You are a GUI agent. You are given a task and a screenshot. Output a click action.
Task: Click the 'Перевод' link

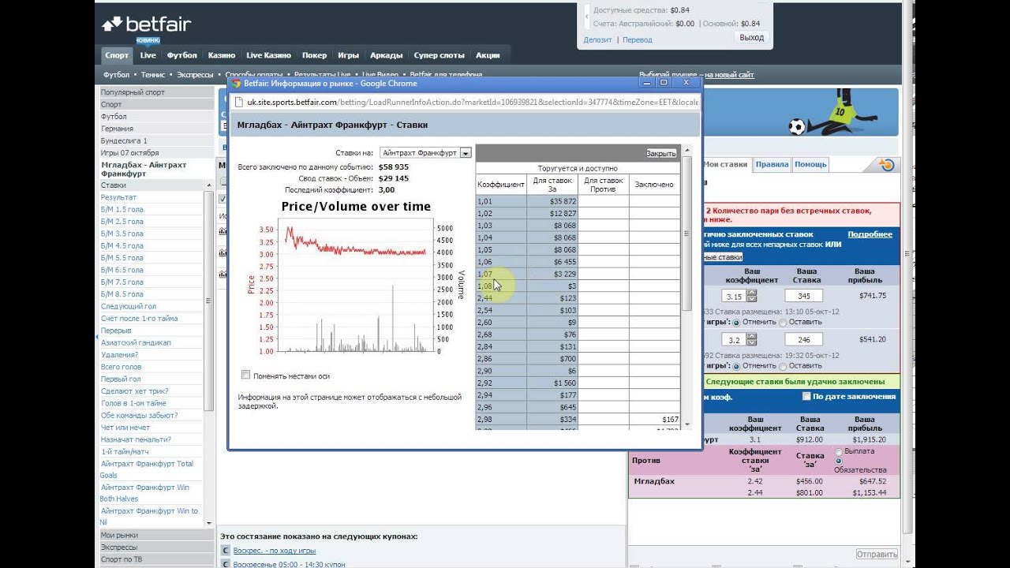[x=638, y=39]
